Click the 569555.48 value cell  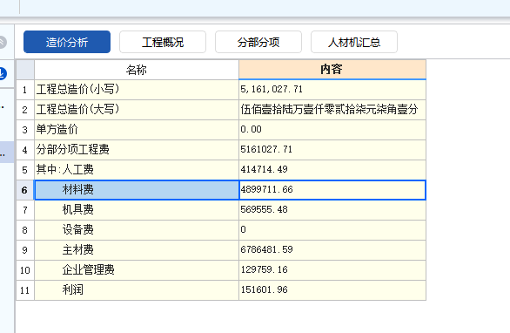click(x=332, y=210)
